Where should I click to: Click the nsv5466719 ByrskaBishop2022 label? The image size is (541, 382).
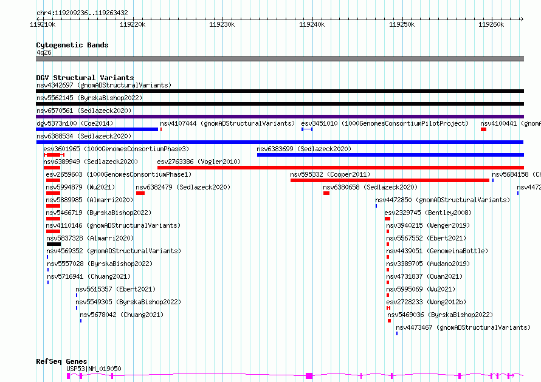click(98, 213)
